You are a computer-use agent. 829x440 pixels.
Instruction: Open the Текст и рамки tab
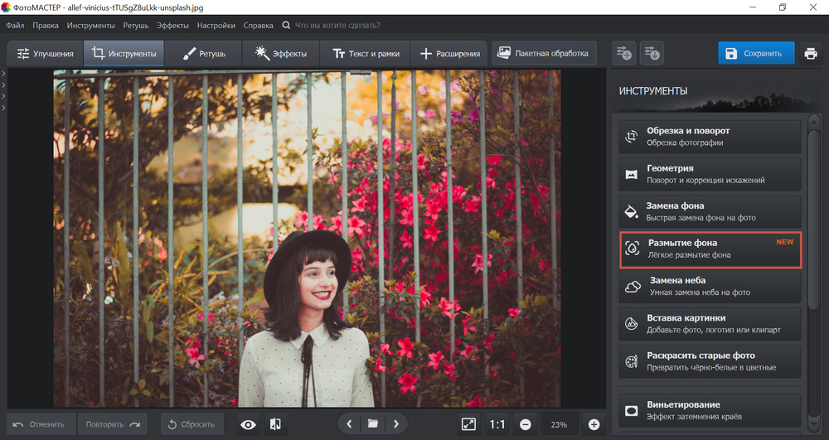click(365, 54)
